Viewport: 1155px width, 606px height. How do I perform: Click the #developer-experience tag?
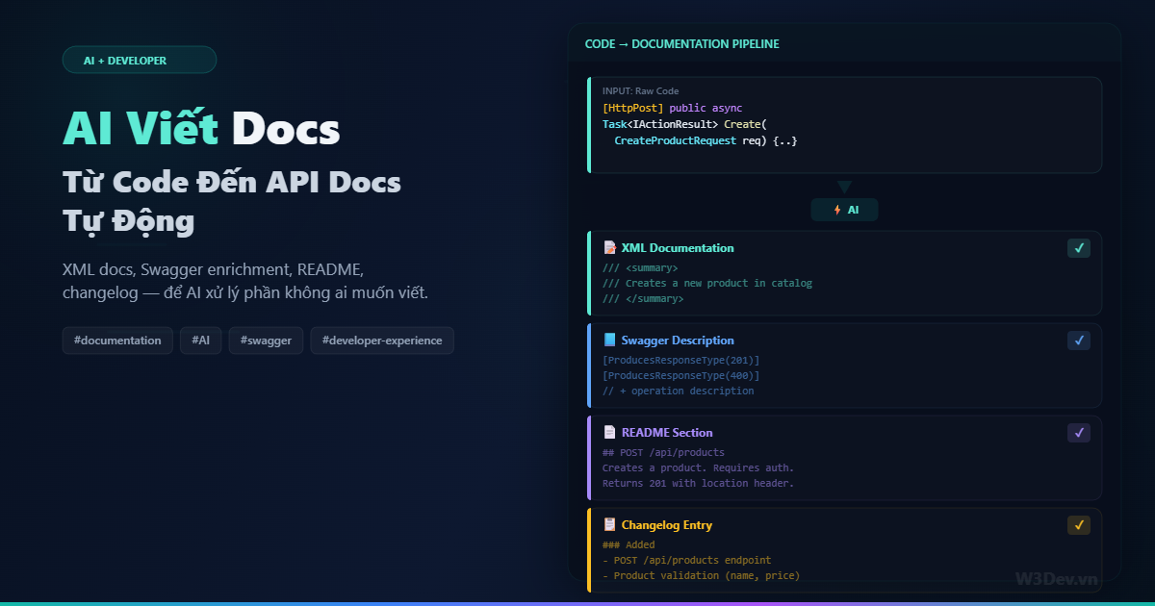pyautogui.click(x=382, y=340)
